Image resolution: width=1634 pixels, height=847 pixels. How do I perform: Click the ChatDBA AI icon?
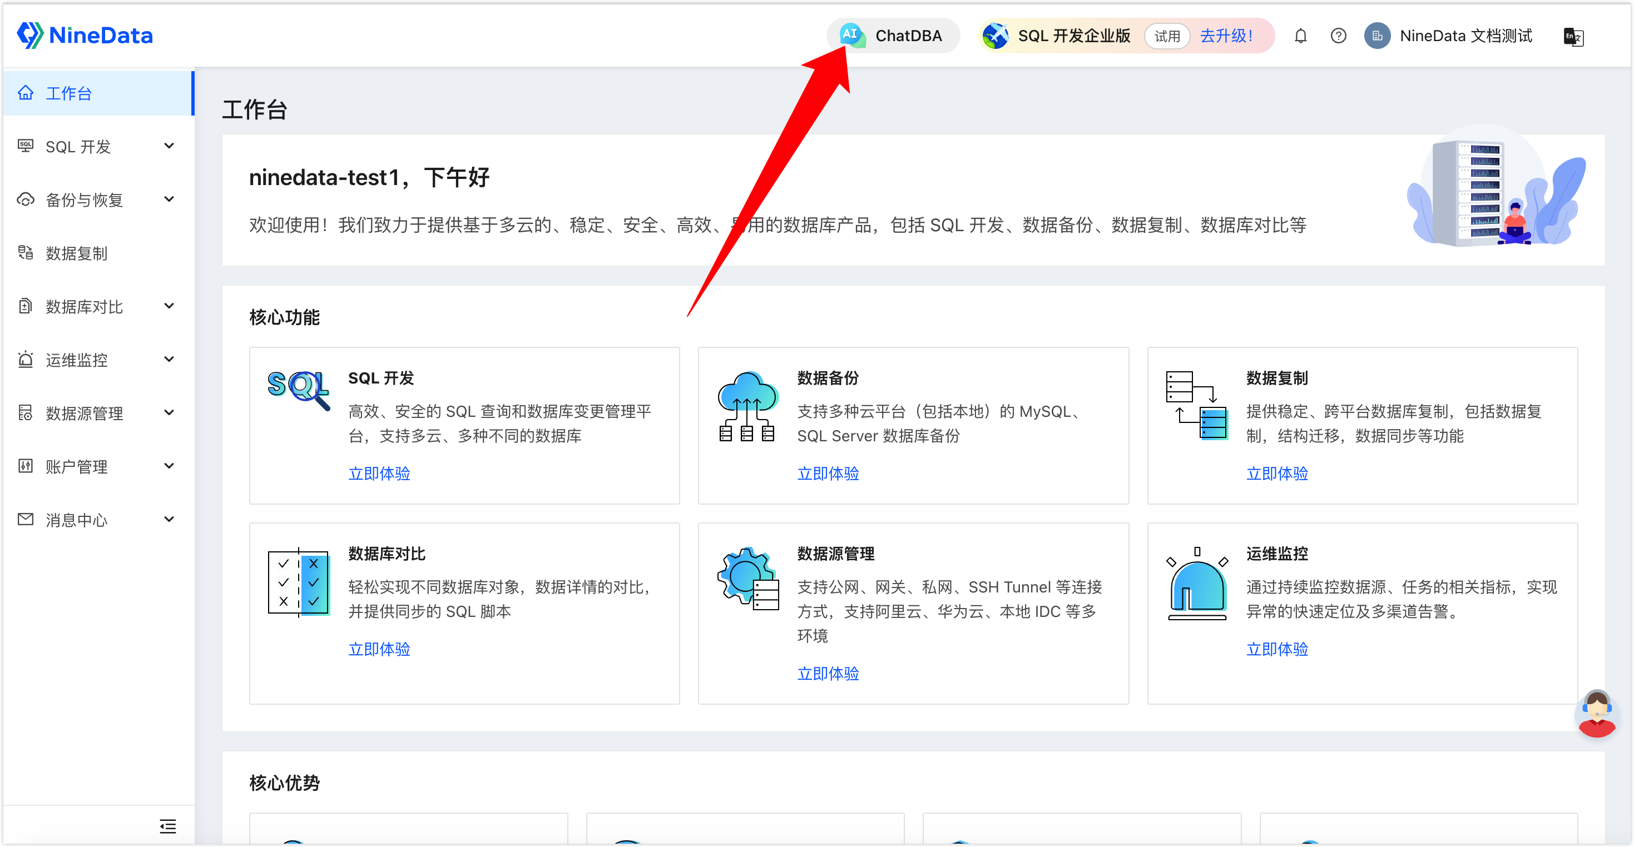pyautogui.click(x=852, y=36)
